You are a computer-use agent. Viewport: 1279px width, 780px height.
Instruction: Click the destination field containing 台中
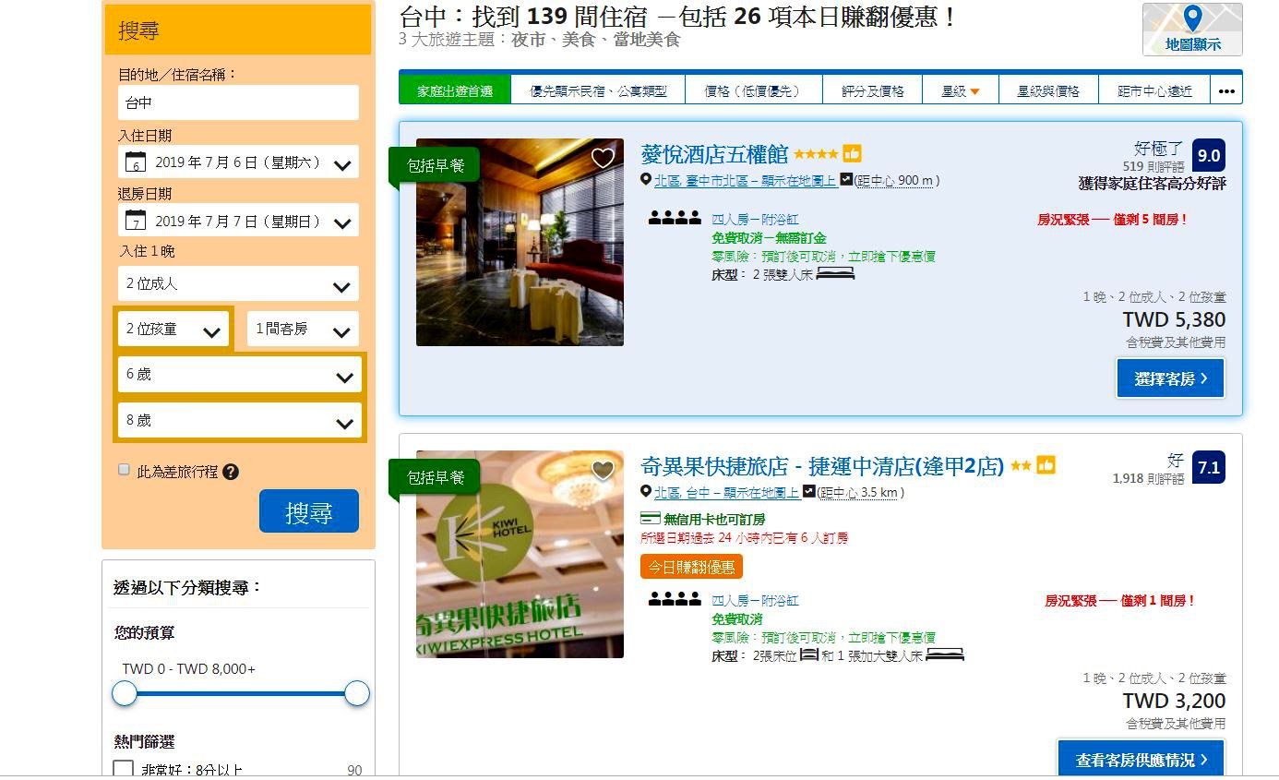(238, 102)
